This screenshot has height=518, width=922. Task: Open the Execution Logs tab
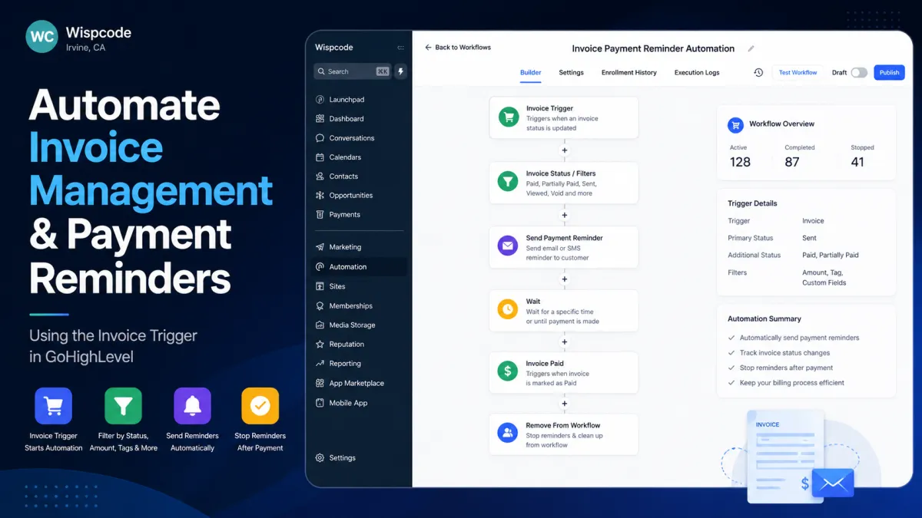(697, 72)
